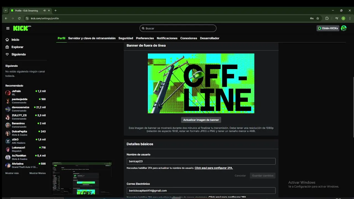Reload the current page

click(x=19, y=18)
